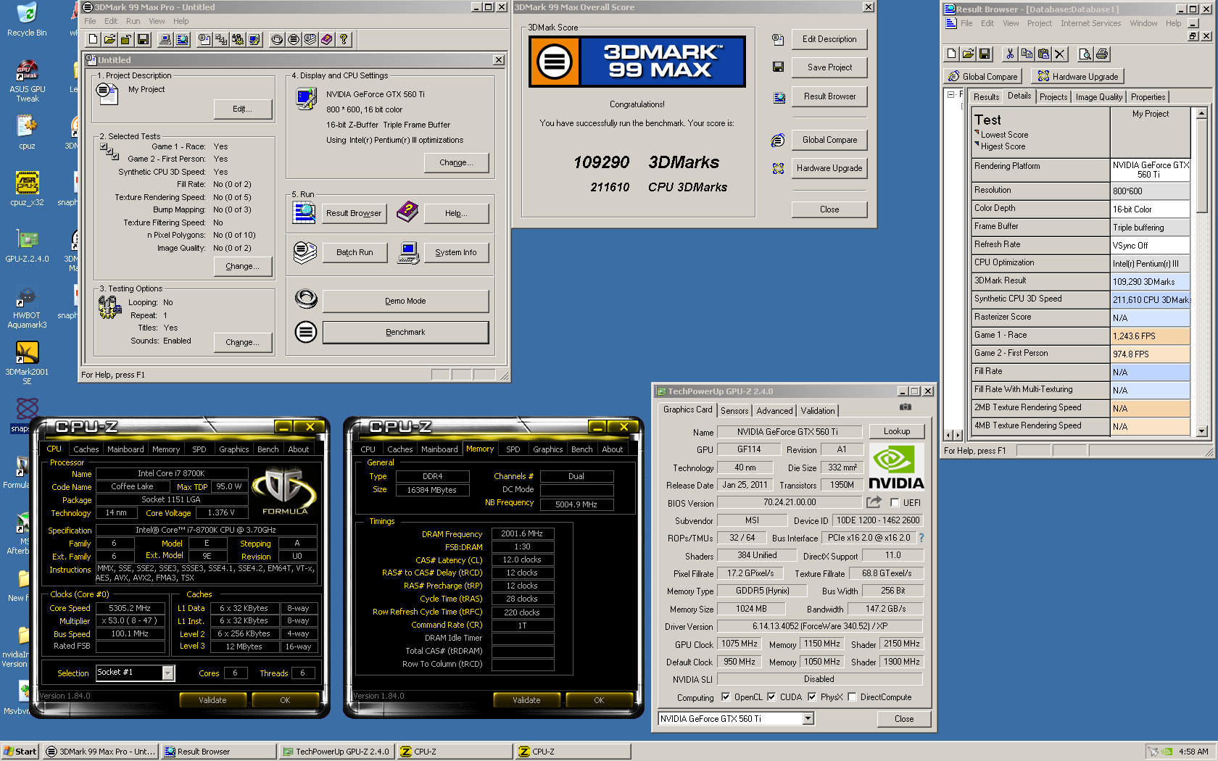Click Paste clipboard icon in Result Browser

pos(1043,54)
